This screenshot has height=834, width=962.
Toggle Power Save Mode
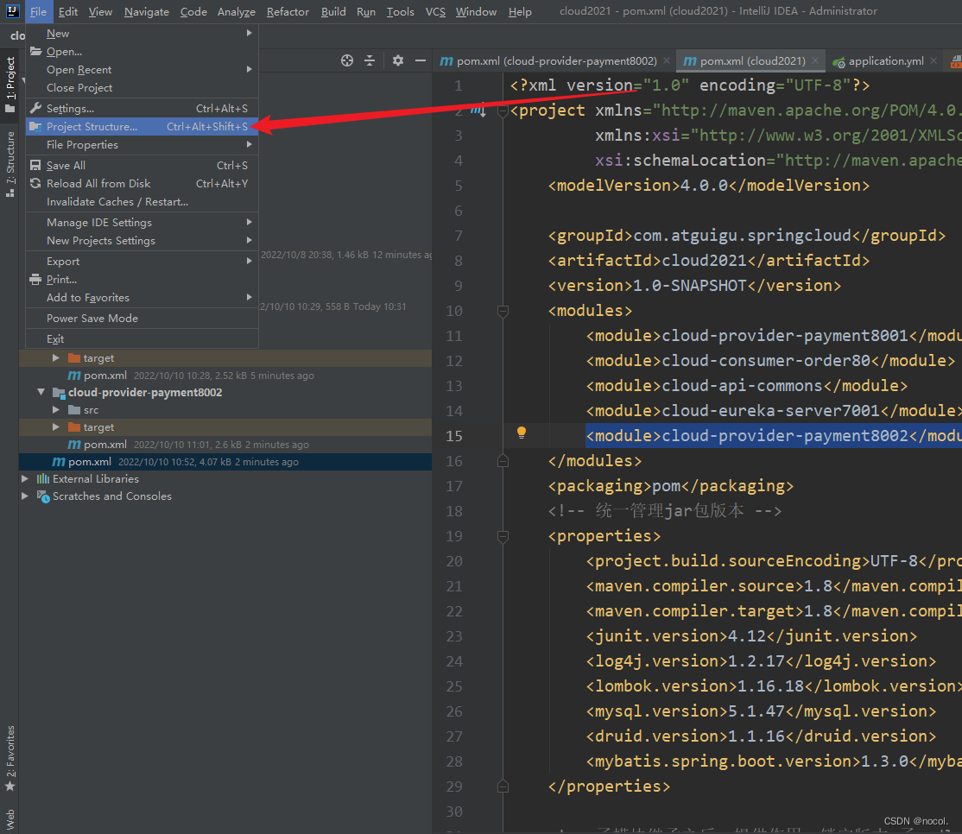(142, 319)
